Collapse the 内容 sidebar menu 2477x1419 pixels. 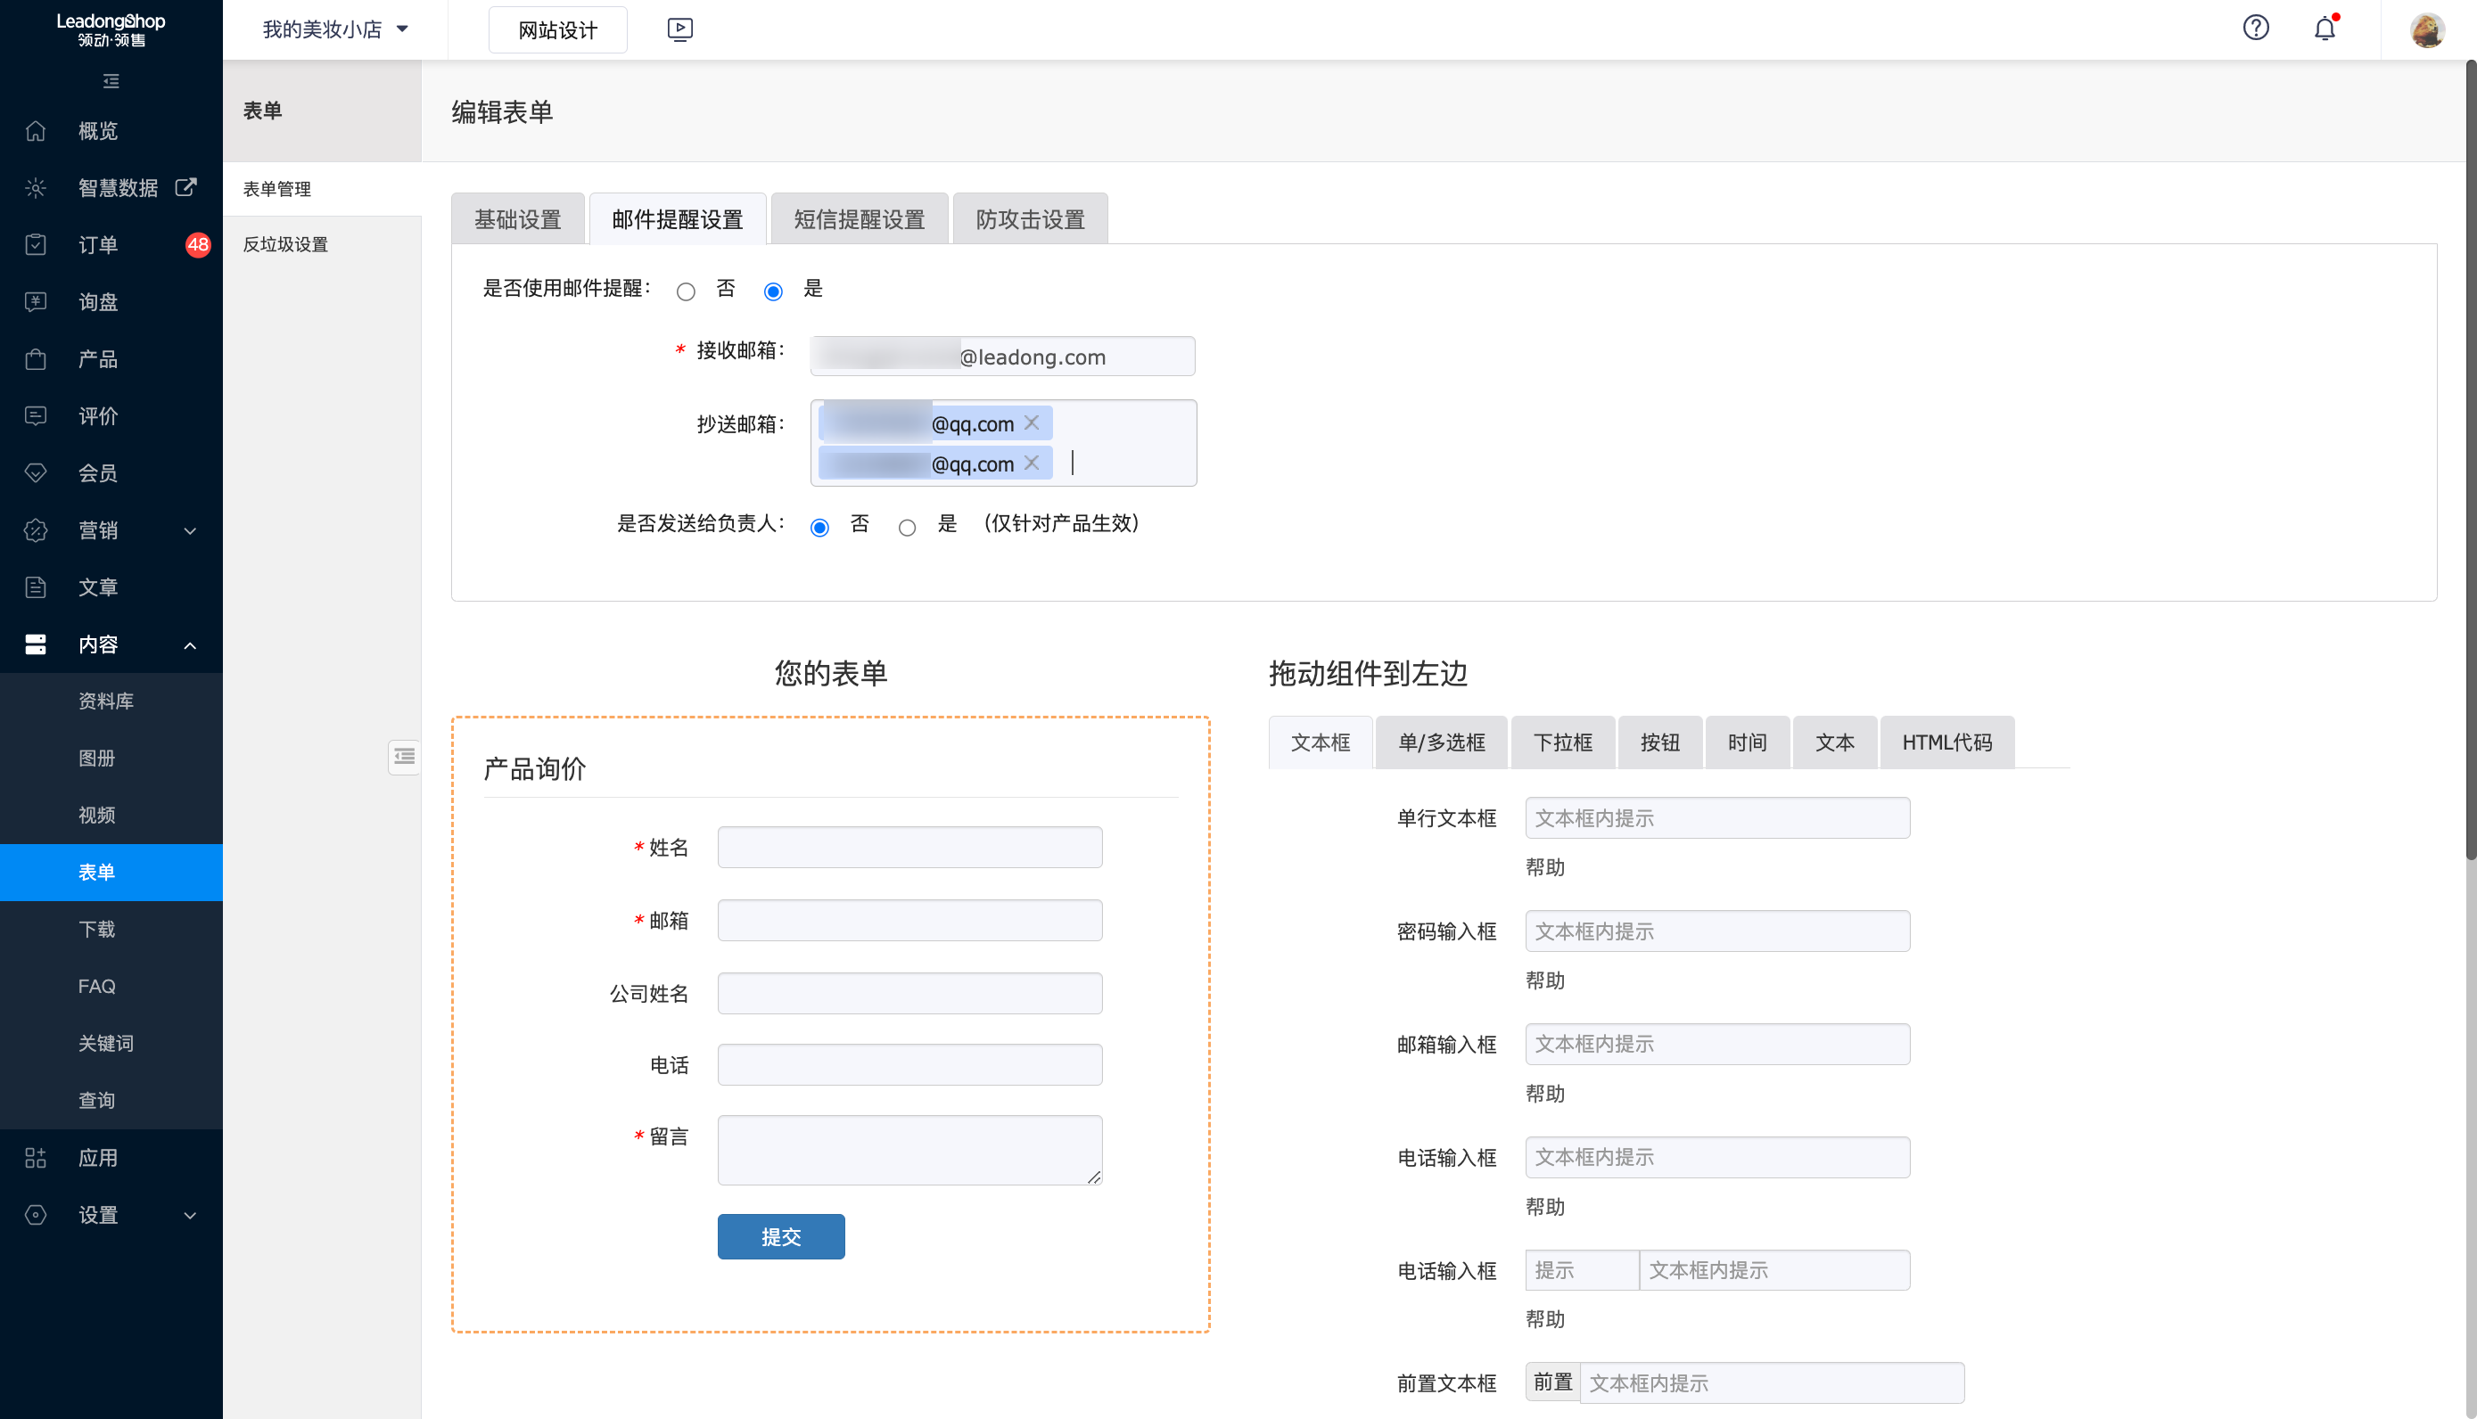(191, 644)
